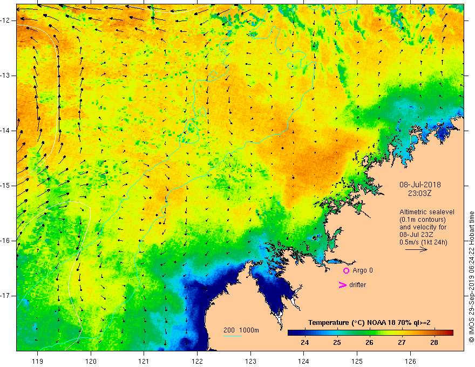Click the 'drifter' legend label

(357, 285)
